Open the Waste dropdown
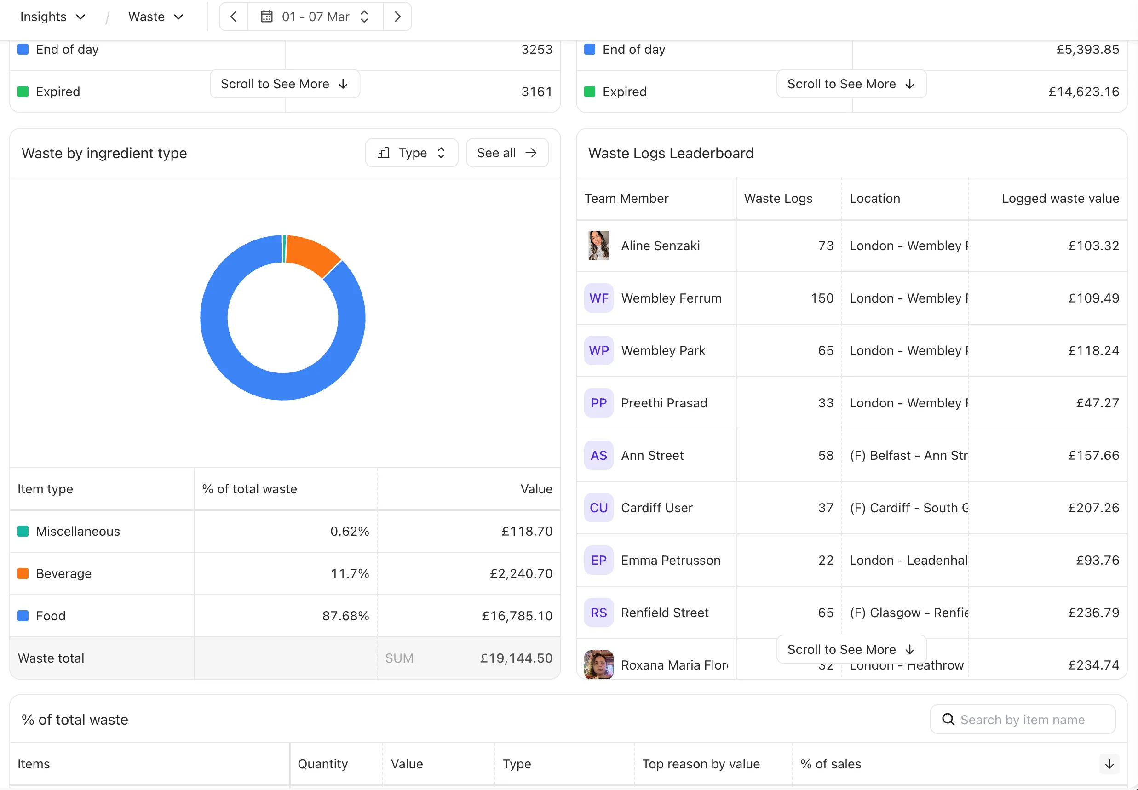The image size is (1138, 790). point(155,17)
